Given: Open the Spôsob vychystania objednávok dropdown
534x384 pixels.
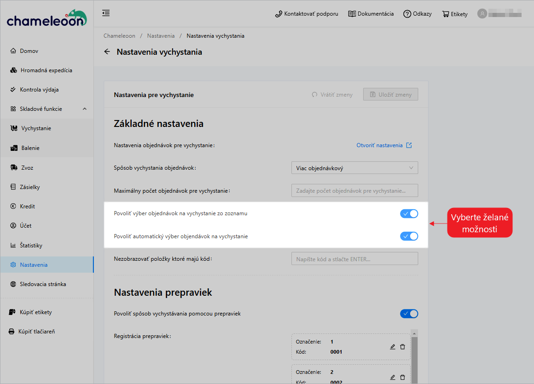Looking at the screenshot, I should (354, 167).
